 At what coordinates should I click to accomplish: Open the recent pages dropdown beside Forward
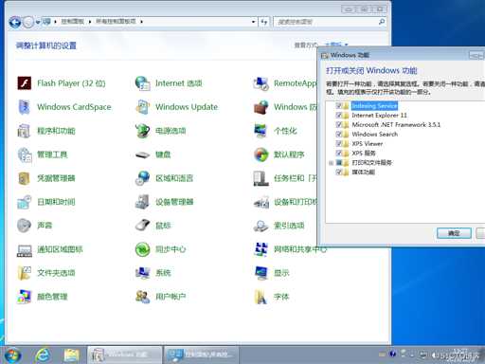pyautogui.click(x=38, y=22)
